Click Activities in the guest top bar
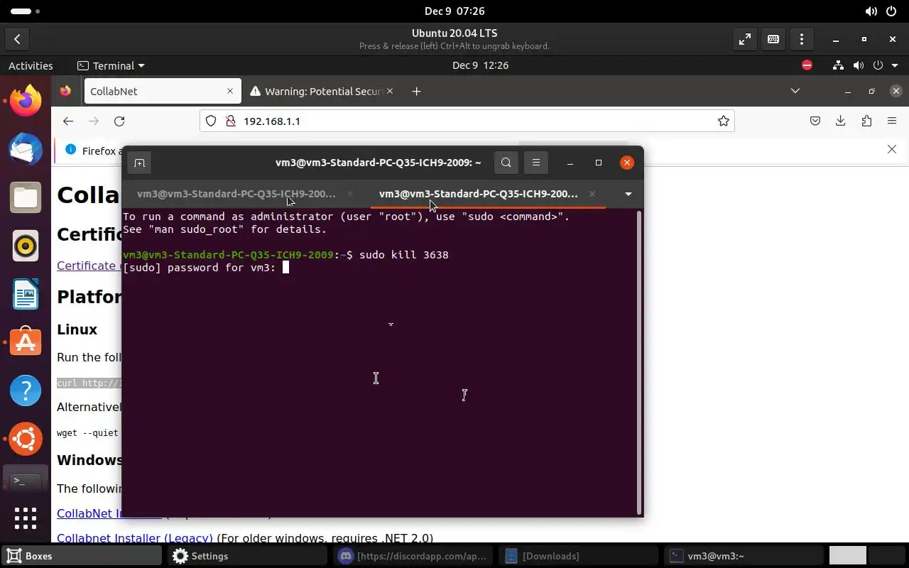The image size is (909, 568). pyautogui.click(x=31, y=65)
